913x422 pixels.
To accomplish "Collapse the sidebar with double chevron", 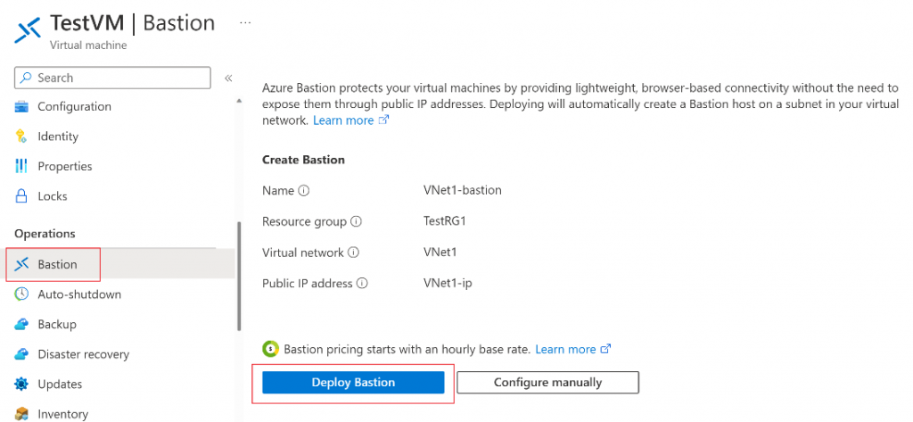I will tap(228, 79).
